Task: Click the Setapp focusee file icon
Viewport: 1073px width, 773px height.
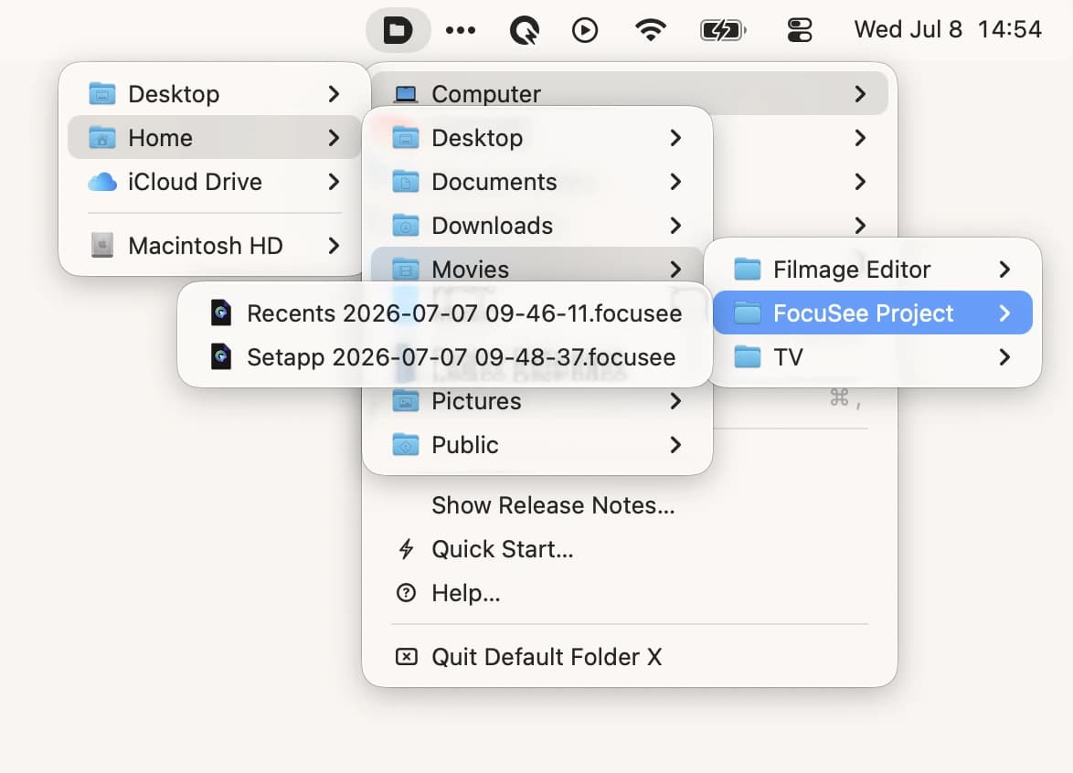Action: (220, 356)
